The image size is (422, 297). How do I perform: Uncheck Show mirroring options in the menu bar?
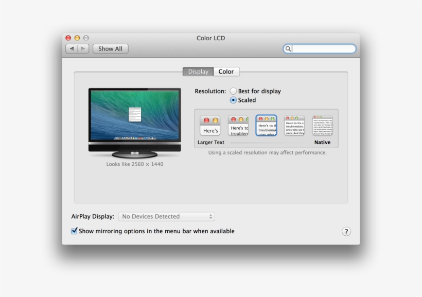point(74,231)
